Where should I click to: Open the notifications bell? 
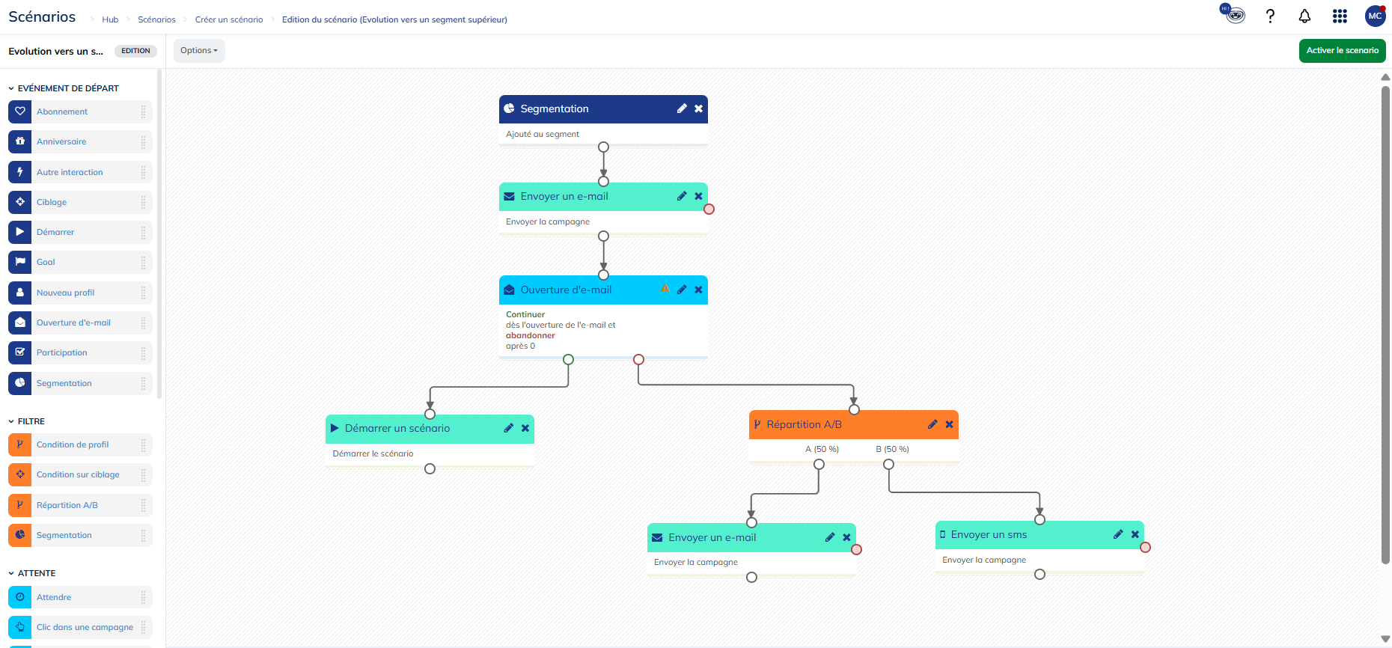point(1304,16)
